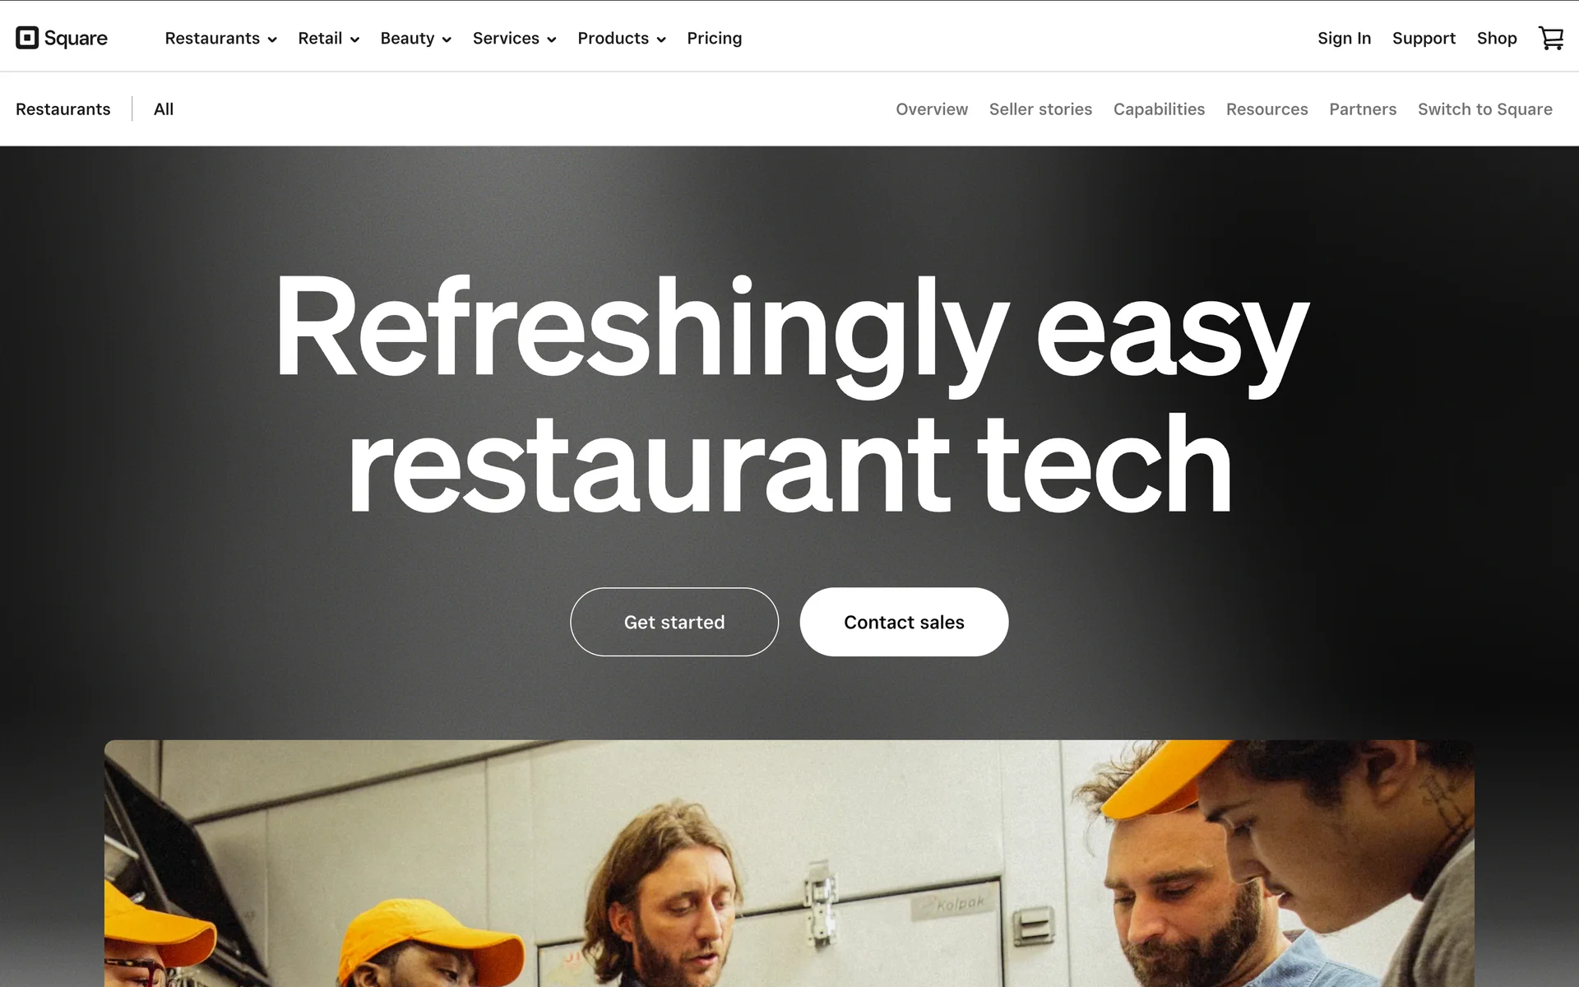Open the shopping cart icon
The width and height of the screenshot is (1579, 987).
pyautogui.click(x=1551, y=38)
